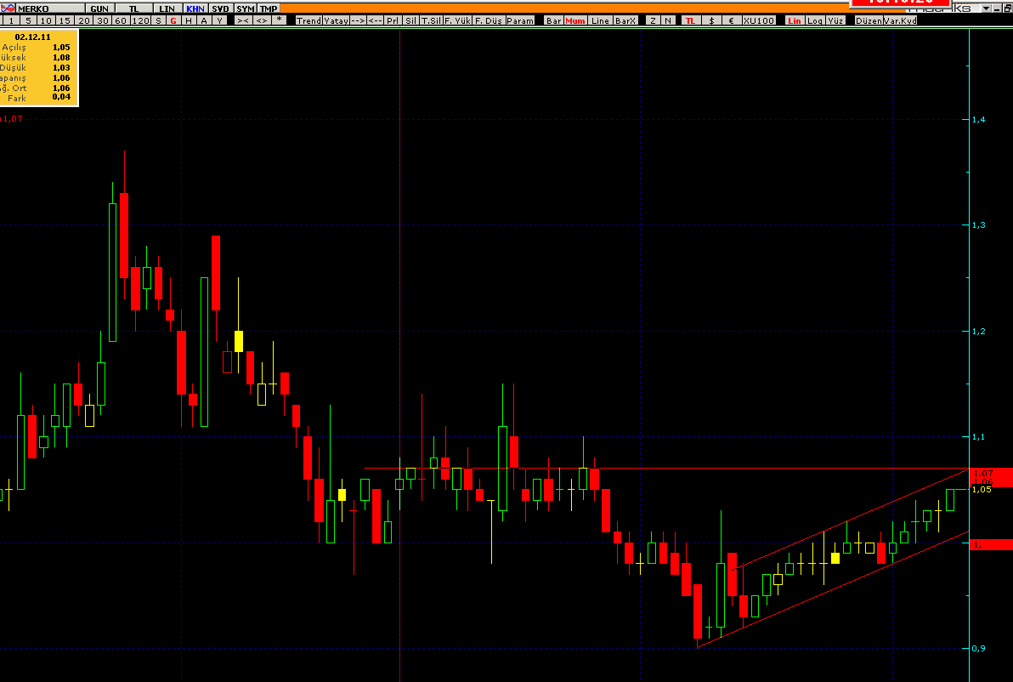The width and height of the screenshot is (1013, 682).
Task: Click the T.Sil delete-all button
Action: pyautogui.click(x=431, y=20)
